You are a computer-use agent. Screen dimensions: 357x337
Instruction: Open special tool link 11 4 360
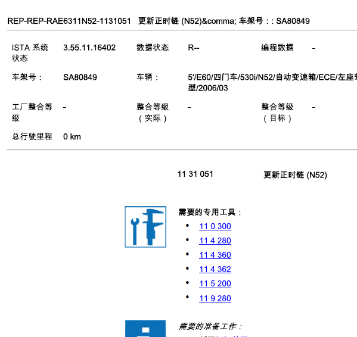coord(215,255)
